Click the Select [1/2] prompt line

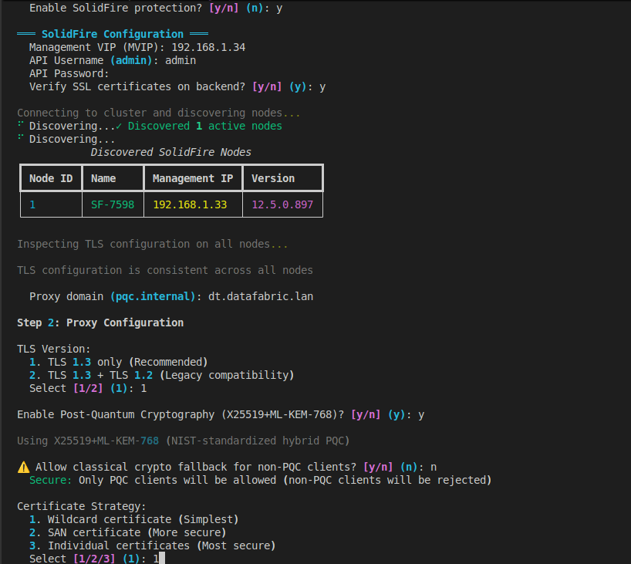coord(88,389)
